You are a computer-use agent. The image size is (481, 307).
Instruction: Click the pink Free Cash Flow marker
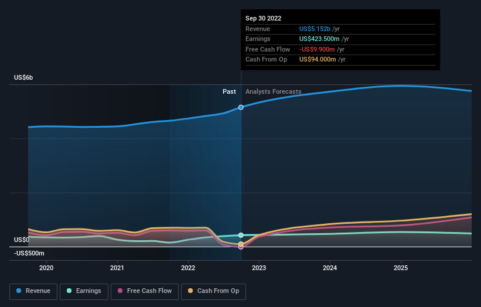tap(241, 247)
